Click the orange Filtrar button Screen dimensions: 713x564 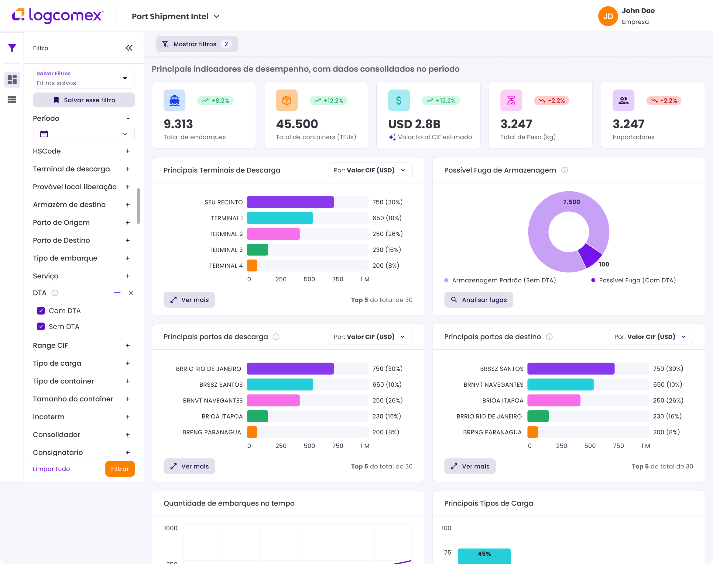120,469
